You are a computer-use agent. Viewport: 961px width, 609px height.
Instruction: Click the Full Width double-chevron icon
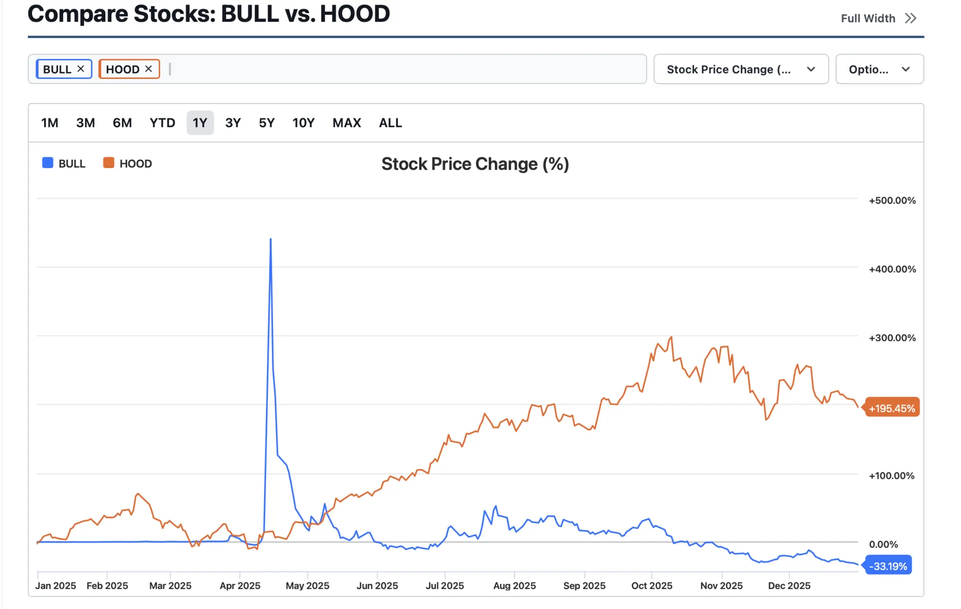[x=910, y=19]
